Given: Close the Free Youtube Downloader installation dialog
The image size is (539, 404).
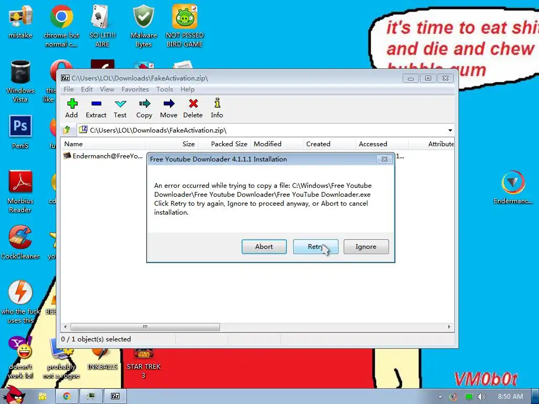Looking at the screenshot, I should 384,159.
